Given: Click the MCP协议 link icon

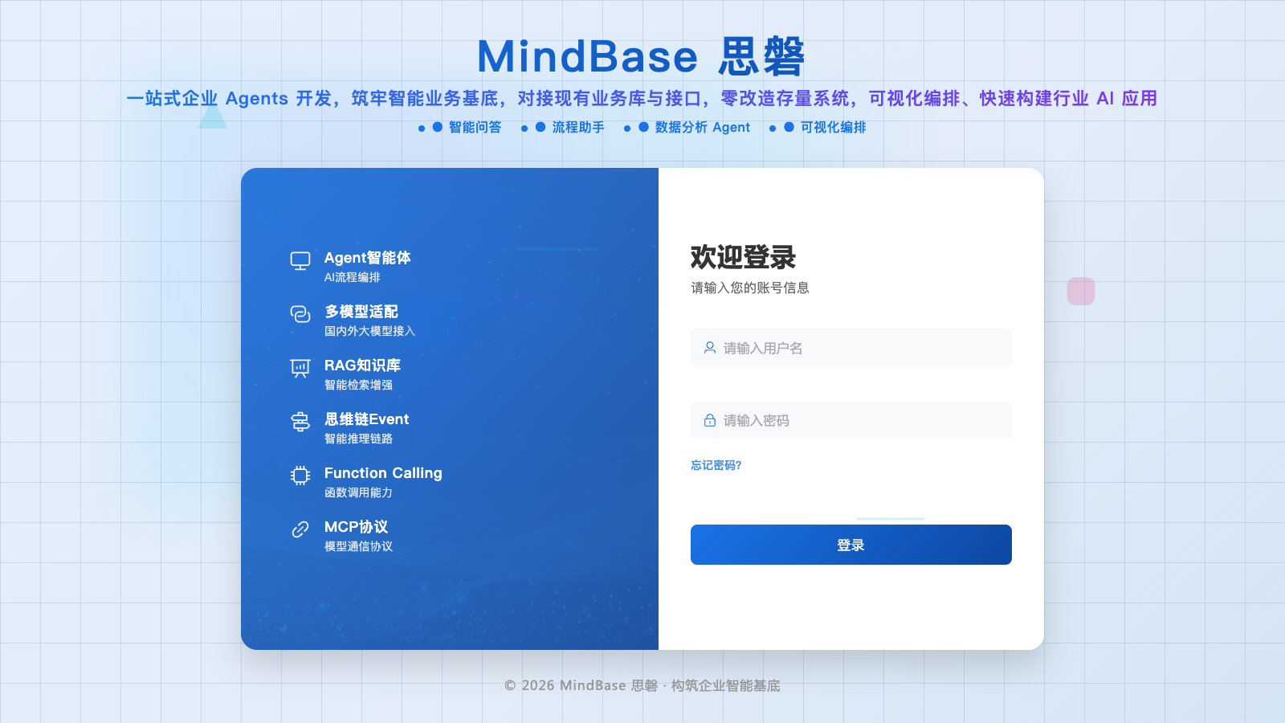Looking at the screenshot, I should pos(300,529).
